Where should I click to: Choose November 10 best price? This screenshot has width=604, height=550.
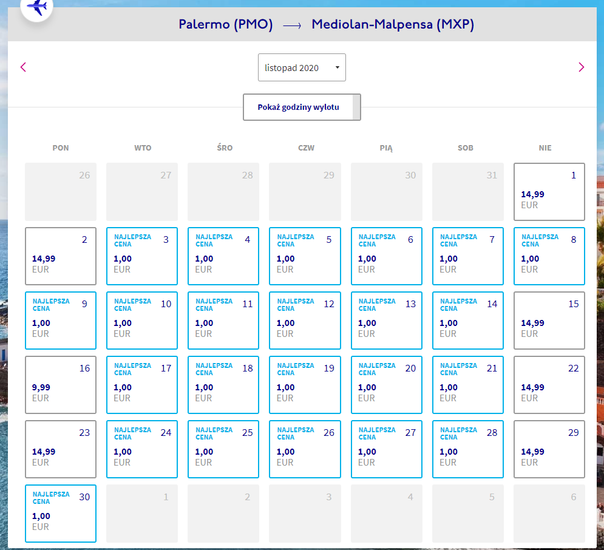point(142,321)
